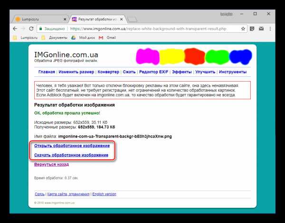Screen dimensions: 285x223
Task: Go to Изменить размер page
Action: (76, 72)
